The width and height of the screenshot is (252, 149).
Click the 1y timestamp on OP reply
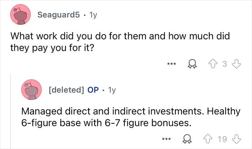click(112, 90)
